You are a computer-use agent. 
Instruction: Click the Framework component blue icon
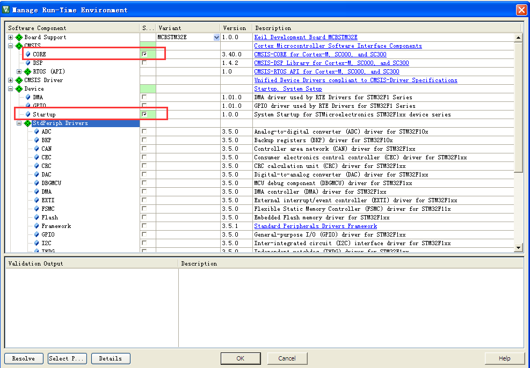coord(37,226)
